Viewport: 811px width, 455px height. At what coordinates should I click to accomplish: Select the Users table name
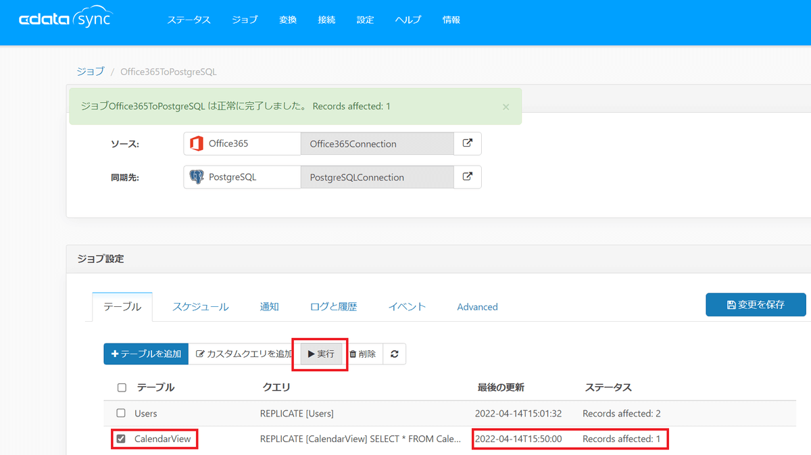tap(146, 413)
